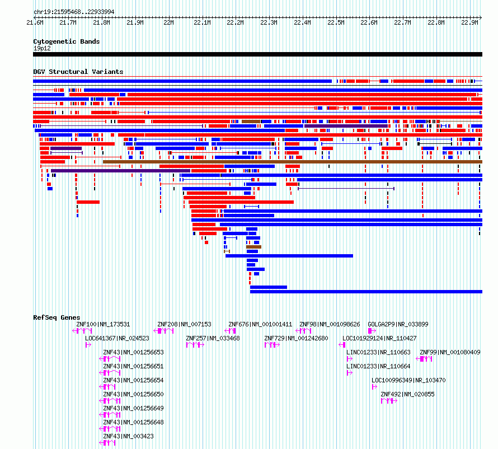Image resolution: width=498 pixels, height=449 pixels.
Task: Click the ZNF257|NM_033468 label
Action: click(213, 338)
